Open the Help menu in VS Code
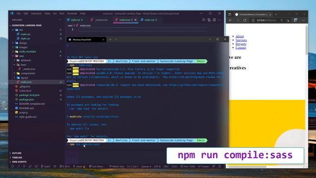Screen dimensions: 316x178 (x=82, y=13)
